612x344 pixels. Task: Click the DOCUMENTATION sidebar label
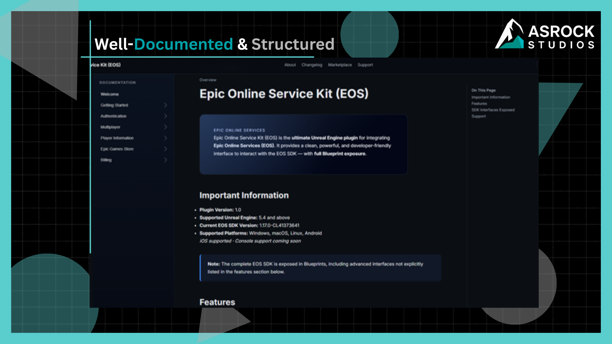pos(118,83)
